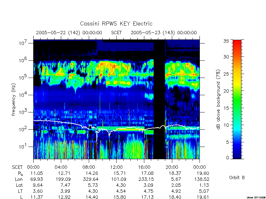This screenshot has height=199, width=266.
Task: Click the SCET time label 08:00
Action: click(x=89, y=167)
